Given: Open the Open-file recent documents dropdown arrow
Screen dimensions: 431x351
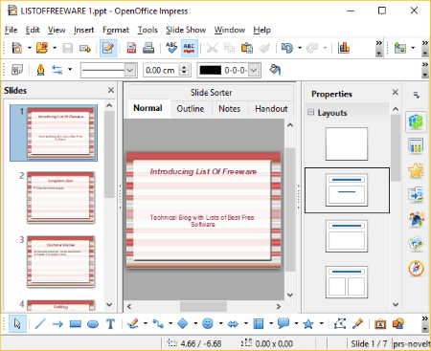Looking at the screenshot, I should 55,48.
